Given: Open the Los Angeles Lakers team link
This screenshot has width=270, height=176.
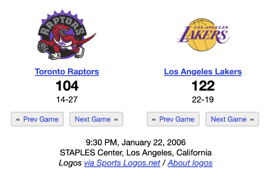Looking at the screenshot, I should coord(203,72).
